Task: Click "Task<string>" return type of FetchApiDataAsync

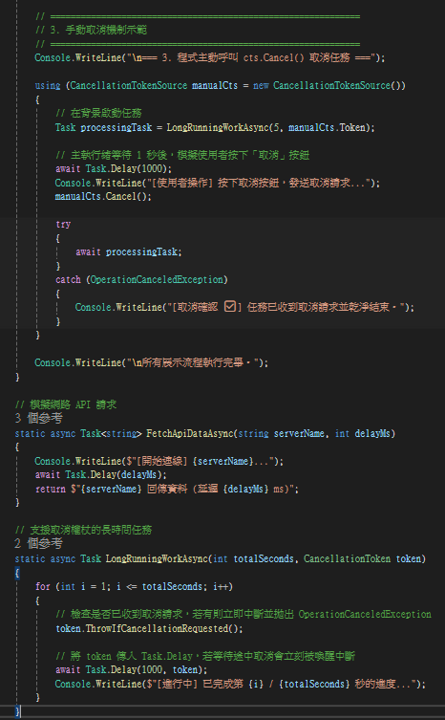Action: tap(111, 434)
